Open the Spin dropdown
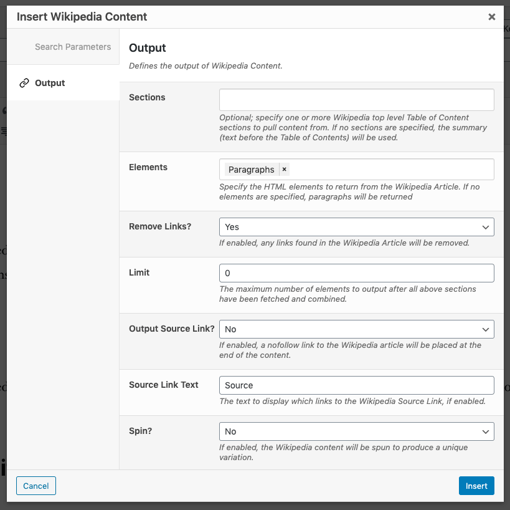Screen dimensions: 510x510 click(356, 431)
